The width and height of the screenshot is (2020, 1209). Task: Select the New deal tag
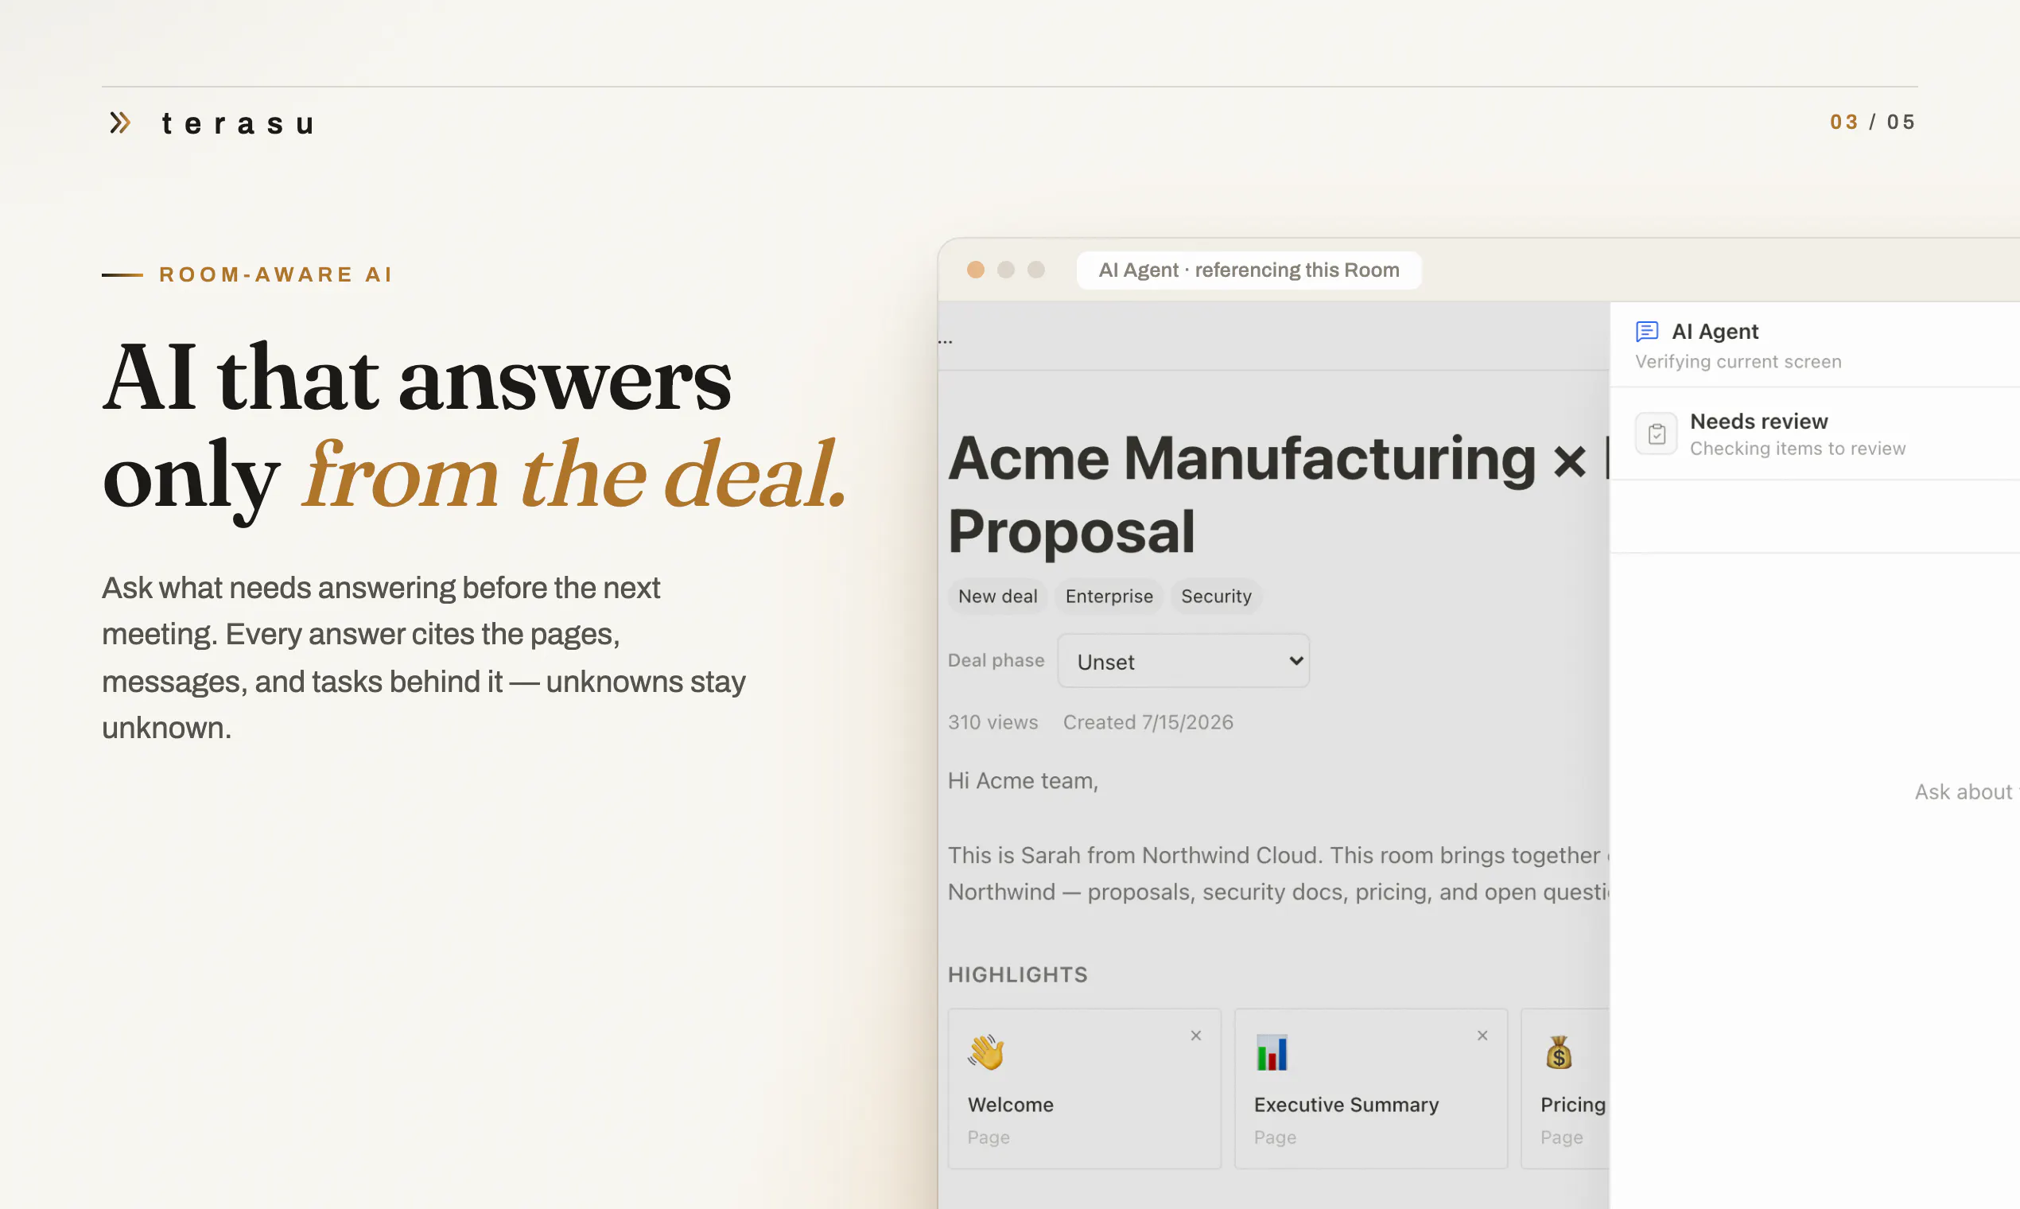tap(998, 597)
